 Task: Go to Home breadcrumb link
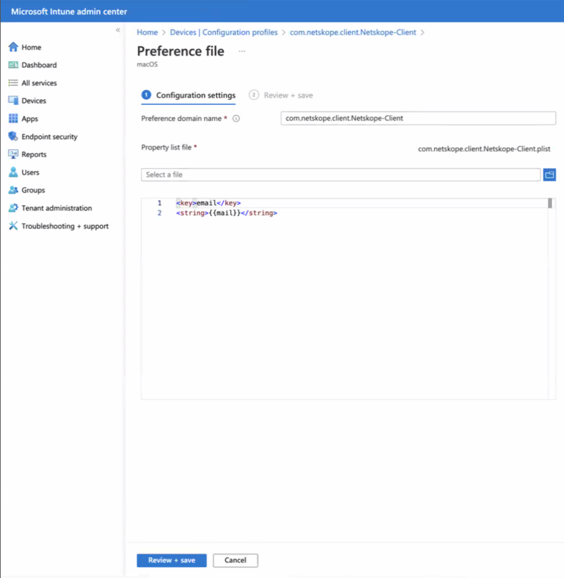pos(147,32)
